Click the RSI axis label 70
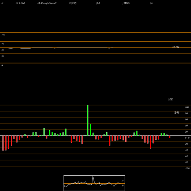The width and height of the screenshot is (191, 191). click(3, 44)
